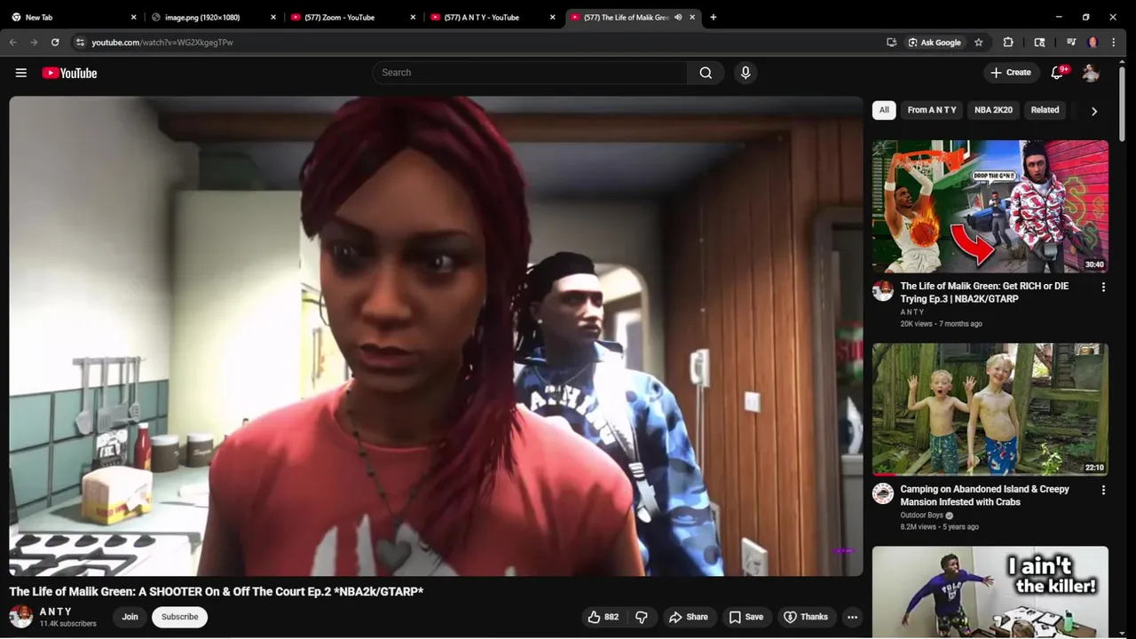Viewport: 1136px width, 639px height.
Task: Bookmark this page with the star
Action: tap(979, 42)
